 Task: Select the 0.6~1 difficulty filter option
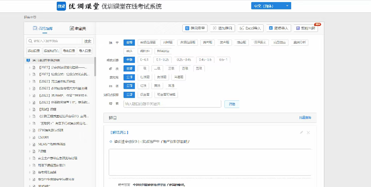[223, 59]
